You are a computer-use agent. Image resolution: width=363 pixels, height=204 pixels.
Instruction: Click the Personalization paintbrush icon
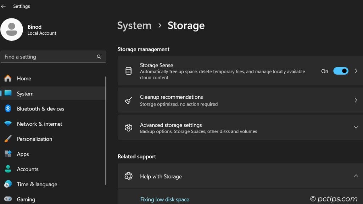(8, 139)
